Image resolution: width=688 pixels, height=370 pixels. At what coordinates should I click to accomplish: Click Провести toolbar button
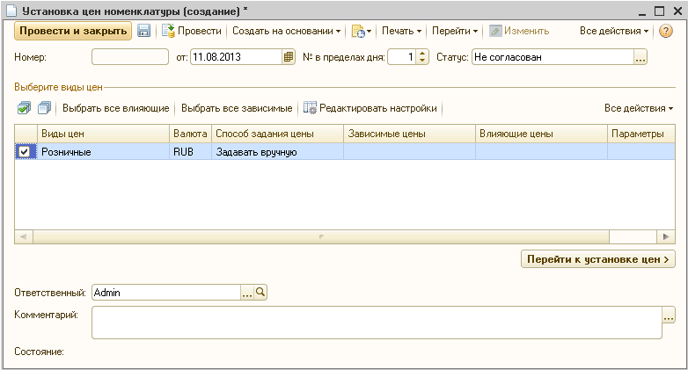[191, 31]
